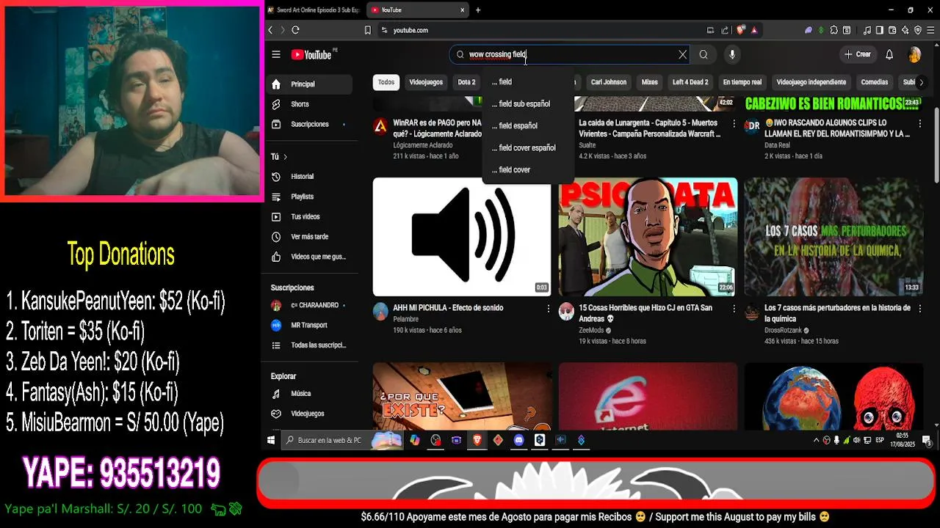Choose suggestion '... field sub español'
Screen dimensions: 940x528
point(527,103)
